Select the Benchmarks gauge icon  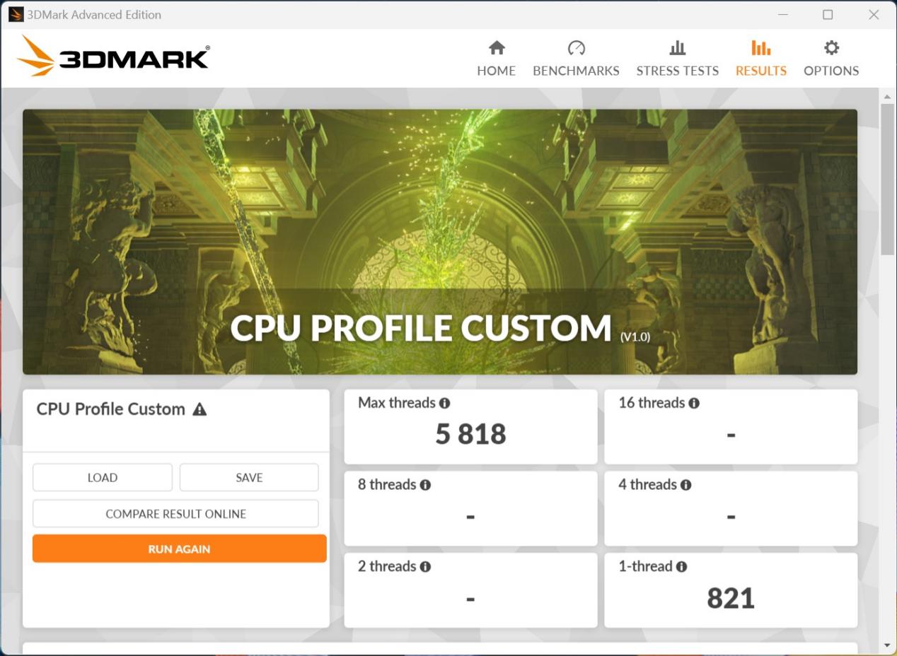(x=576, y=49)
